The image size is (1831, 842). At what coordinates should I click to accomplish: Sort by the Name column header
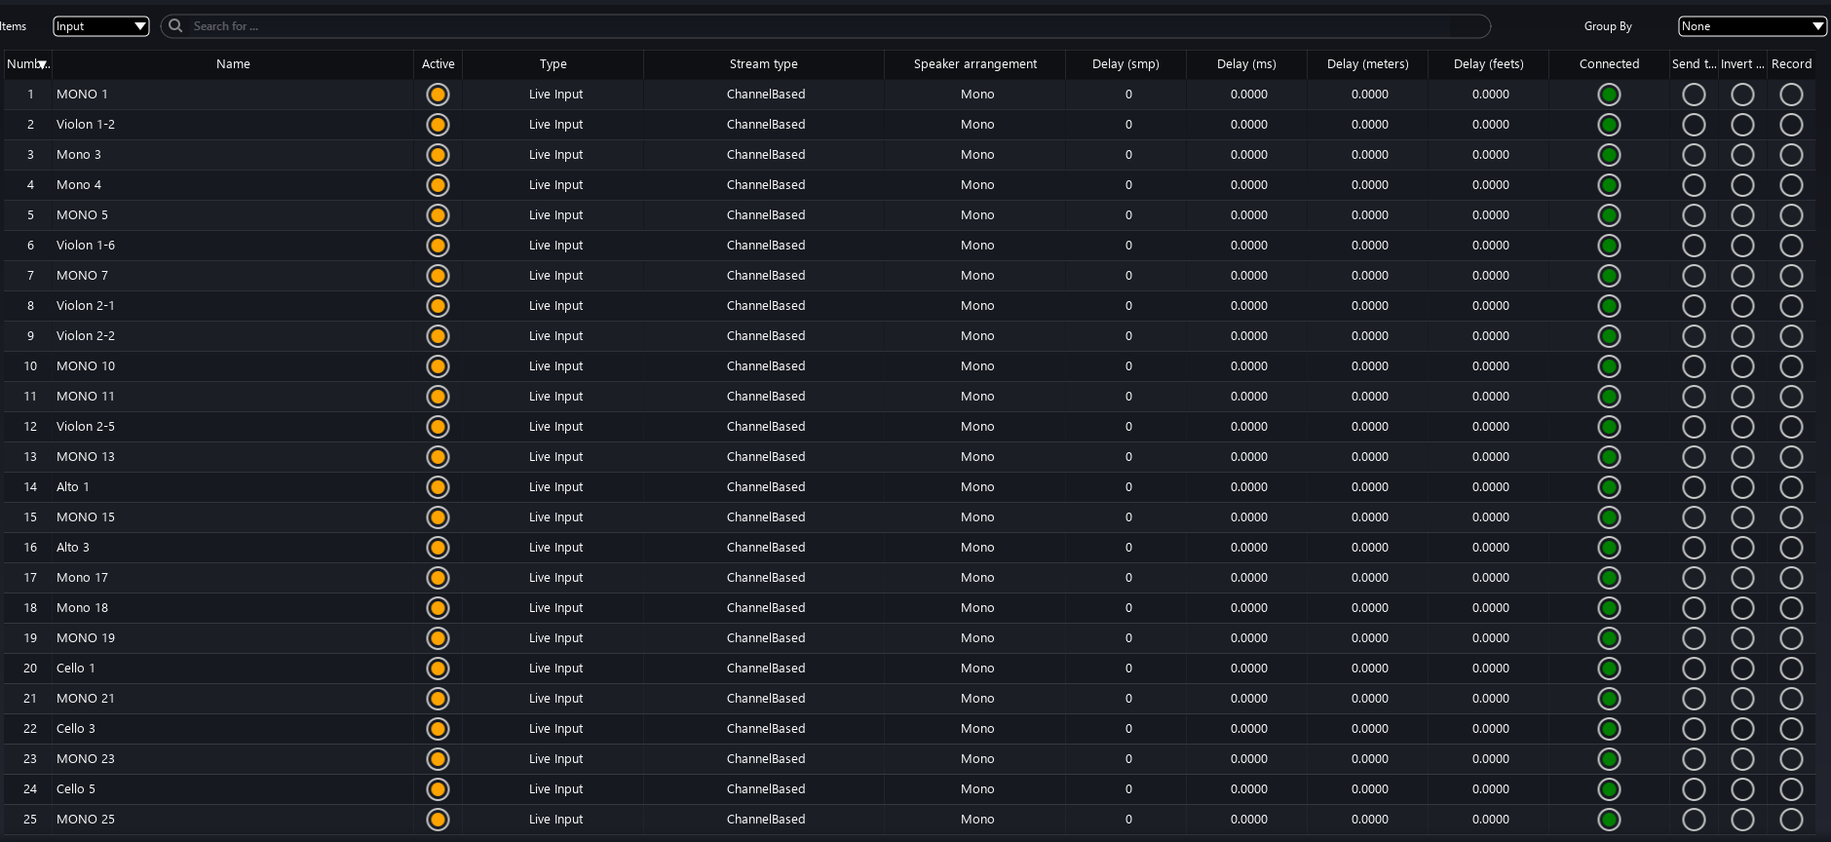(x=233, y=64)
